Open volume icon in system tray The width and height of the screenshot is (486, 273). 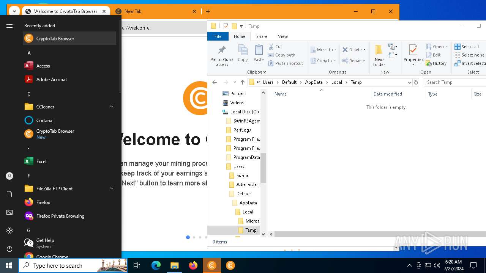click(437, 265)
